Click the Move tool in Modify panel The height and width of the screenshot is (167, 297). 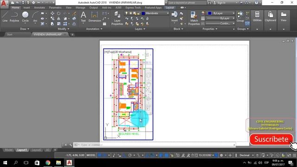coord(52,13)
